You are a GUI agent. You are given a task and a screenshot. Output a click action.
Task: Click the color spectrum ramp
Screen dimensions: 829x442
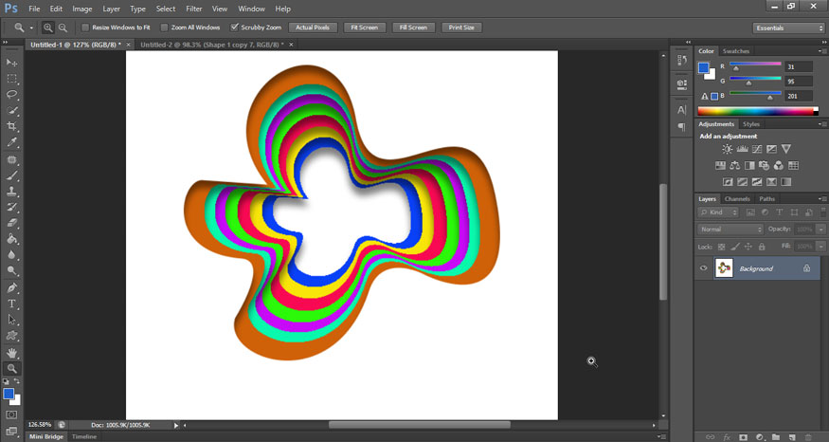(758, 111)
